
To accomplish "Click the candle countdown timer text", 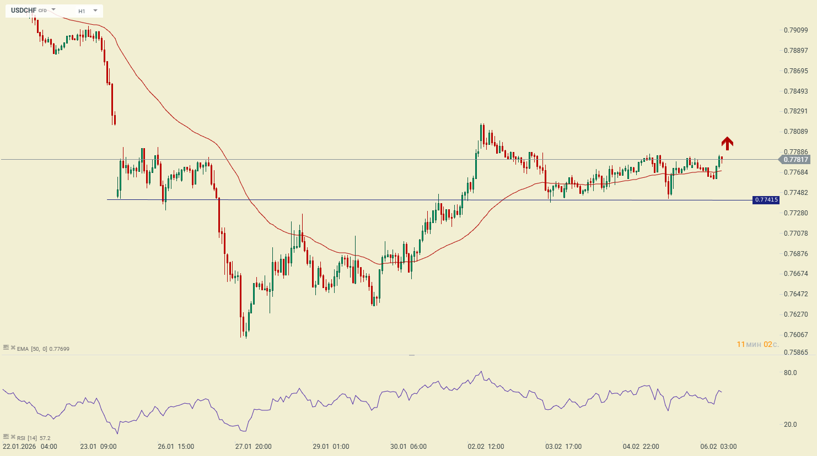I will 757,345.
